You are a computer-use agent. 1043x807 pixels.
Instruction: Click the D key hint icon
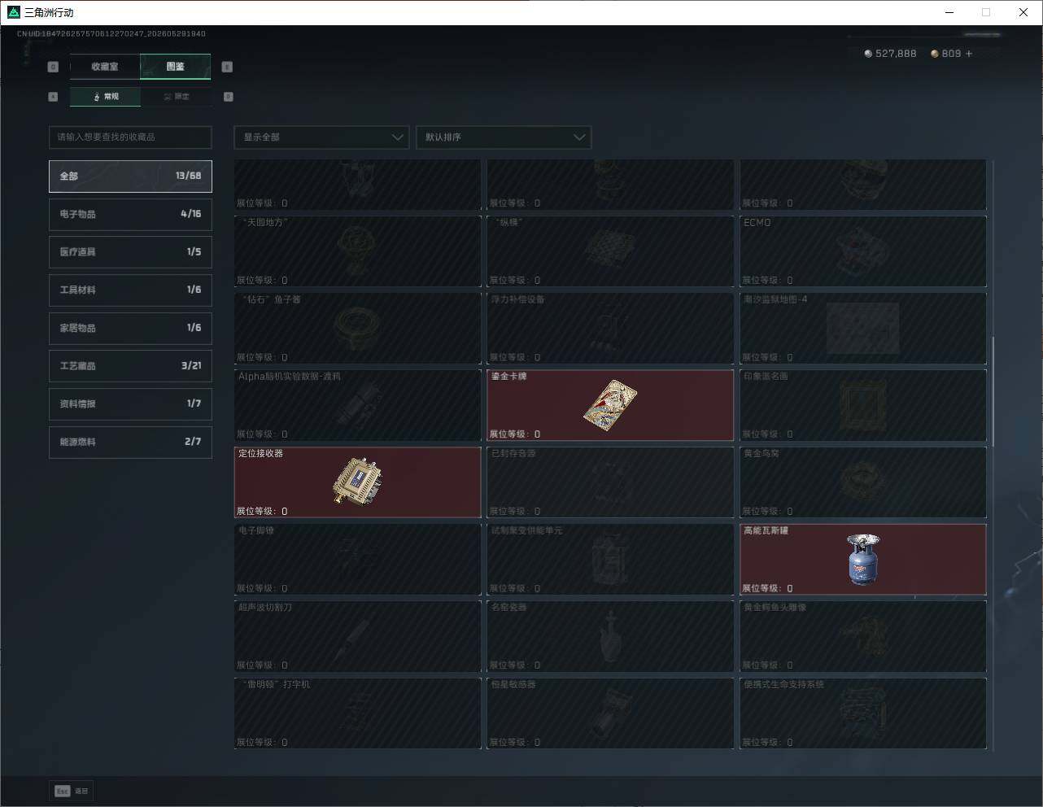(228, 97)
